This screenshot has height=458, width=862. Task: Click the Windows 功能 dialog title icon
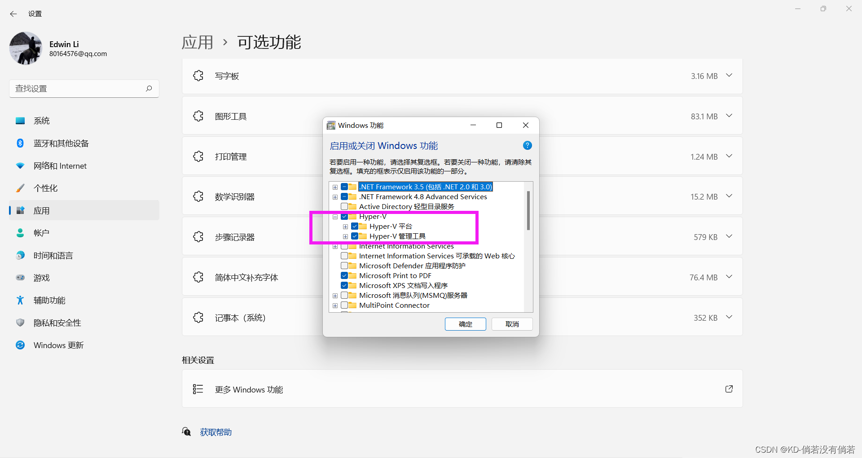[x=331, y=125]
